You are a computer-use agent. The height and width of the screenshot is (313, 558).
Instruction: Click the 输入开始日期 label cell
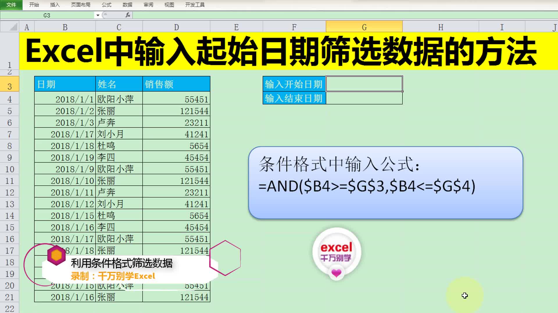294,84
